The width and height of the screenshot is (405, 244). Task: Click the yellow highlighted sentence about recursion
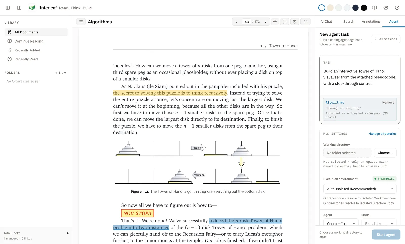click(x=170, y=93)
